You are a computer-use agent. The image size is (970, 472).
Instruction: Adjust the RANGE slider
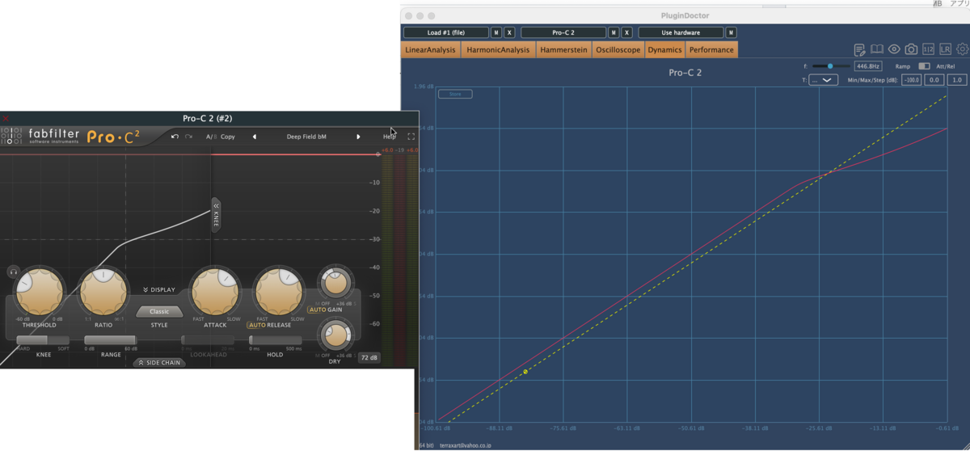coord(110,340)
